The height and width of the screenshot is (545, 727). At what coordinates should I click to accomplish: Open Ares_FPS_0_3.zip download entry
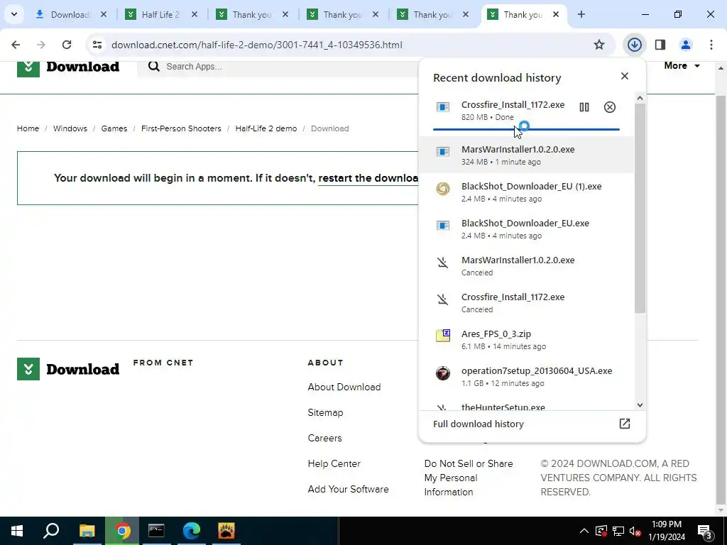tap(526, 340)
